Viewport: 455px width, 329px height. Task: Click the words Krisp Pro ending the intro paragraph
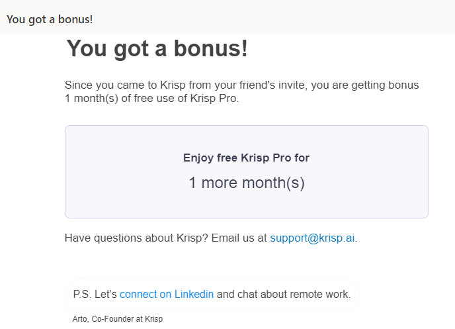(214, 99)
